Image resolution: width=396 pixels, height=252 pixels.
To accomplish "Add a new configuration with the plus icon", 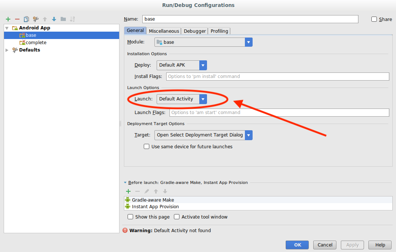I will pyautogui.click(x=8, y=19).
